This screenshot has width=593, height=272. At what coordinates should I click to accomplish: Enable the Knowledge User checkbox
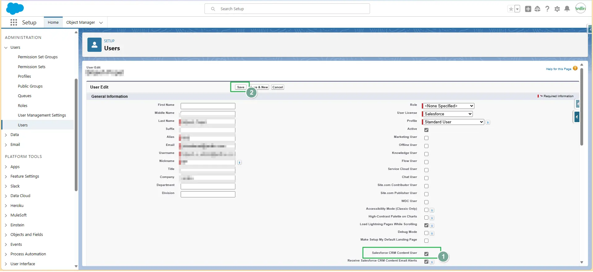click(x=426, y=154)
